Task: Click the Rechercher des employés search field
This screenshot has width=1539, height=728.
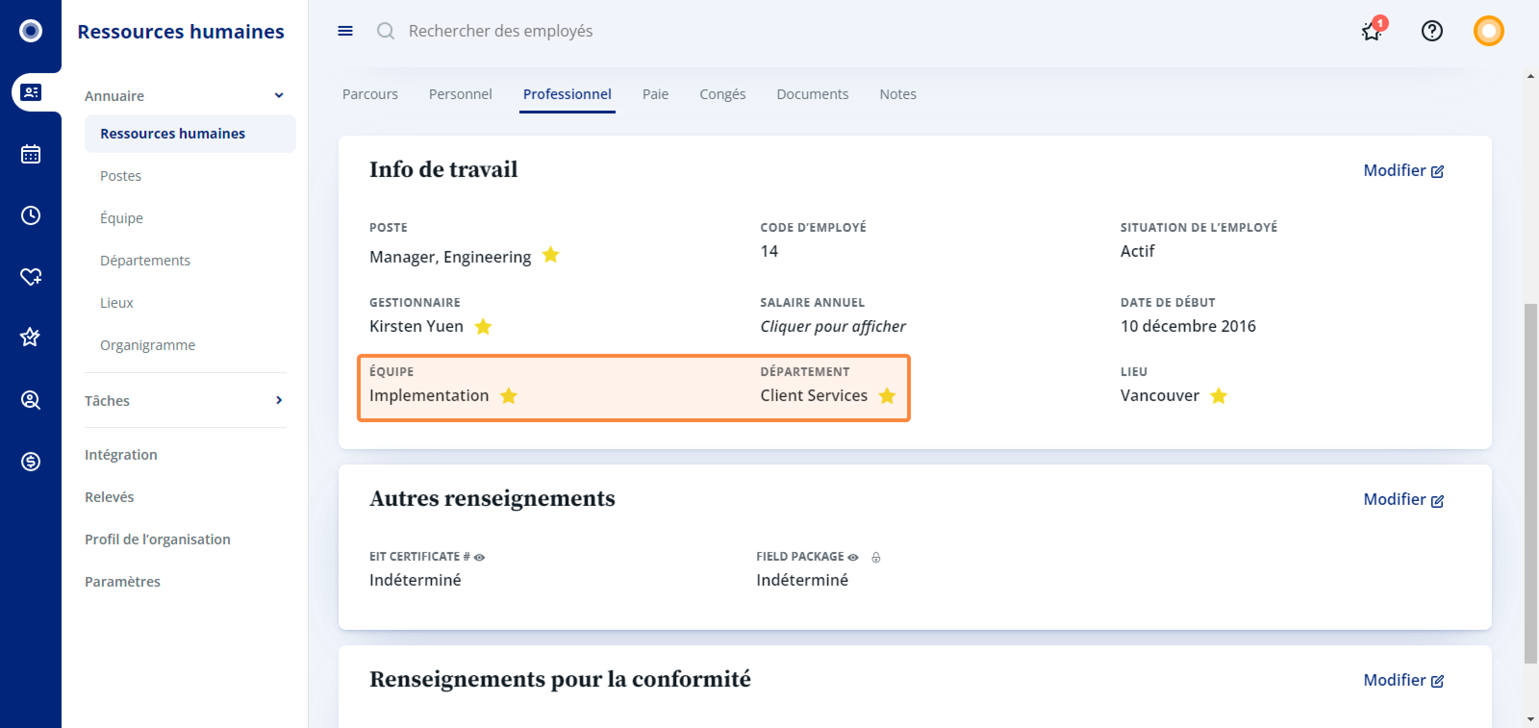Action: tap(500, 31)
